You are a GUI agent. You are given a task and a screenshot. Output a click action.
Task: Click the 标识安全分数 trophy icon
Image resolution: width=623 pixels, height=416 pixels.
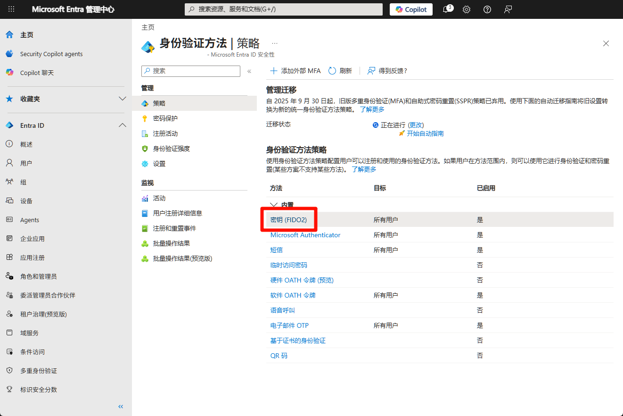pyautogui.click(x=9, y=390)
